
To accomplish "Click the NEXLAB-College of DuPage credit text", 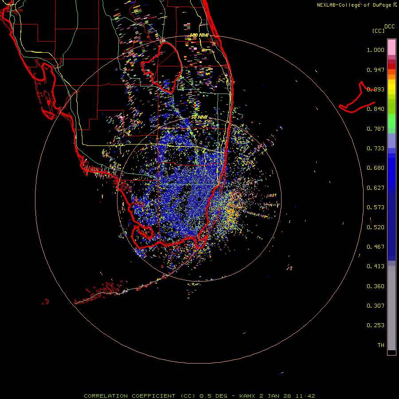I will [356, 5].
